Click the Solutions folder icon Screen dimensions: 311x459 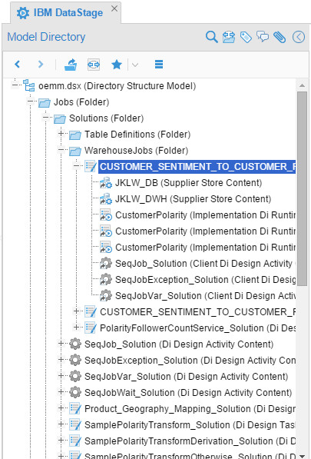60,119
